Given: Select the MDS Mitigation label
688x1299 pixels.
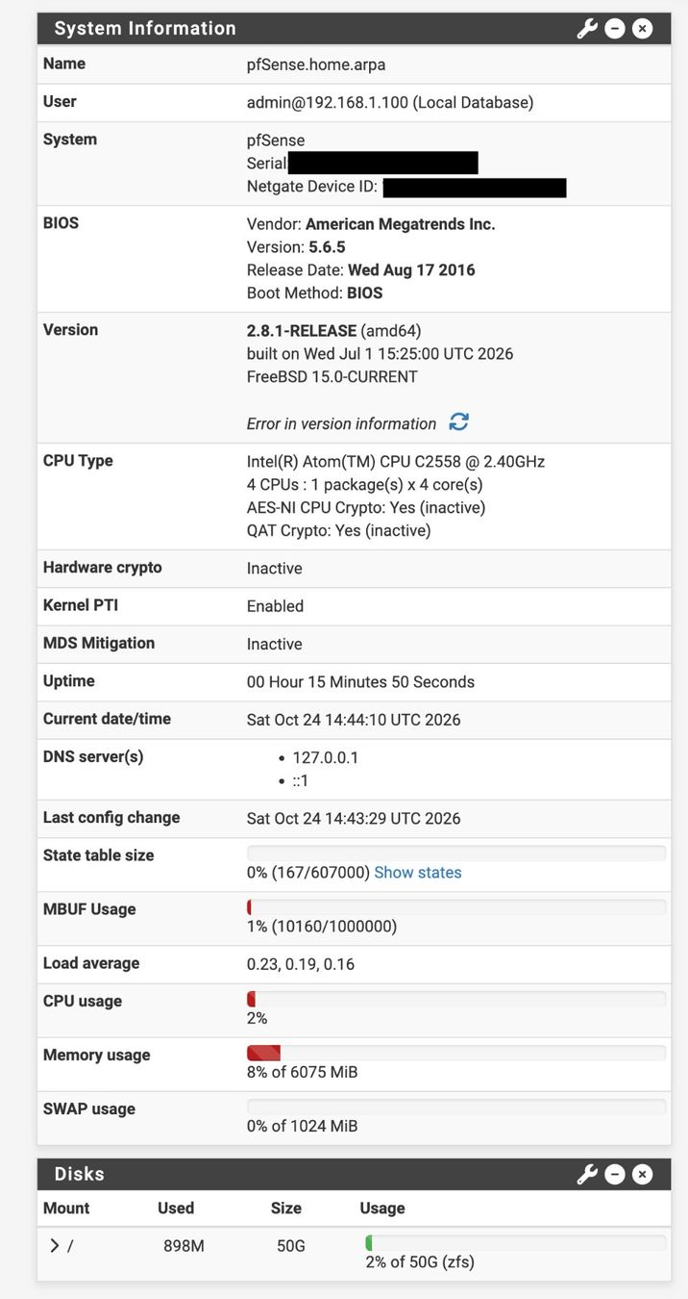Looking at the screenshot, I should pyautogui.click(x=99, y=643).
